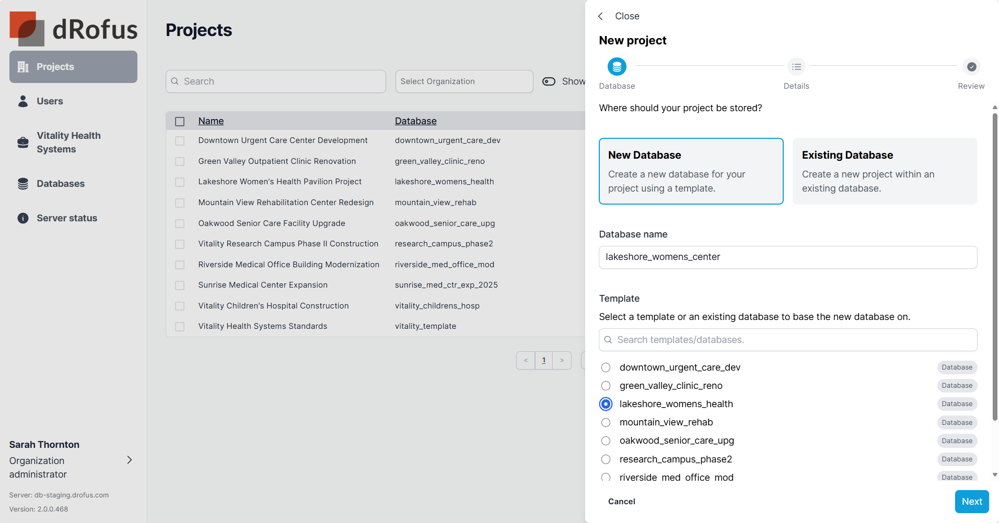Select mountain_view_rehab radio button as template
Viewport: 999px width, 523px height.
tap(606, 422)
